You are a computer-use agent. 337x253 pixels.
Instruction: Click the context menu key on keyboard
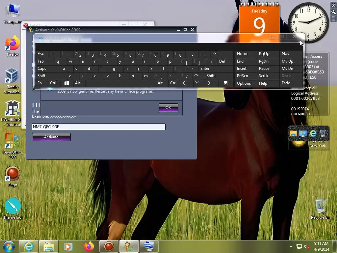(226, 83)
